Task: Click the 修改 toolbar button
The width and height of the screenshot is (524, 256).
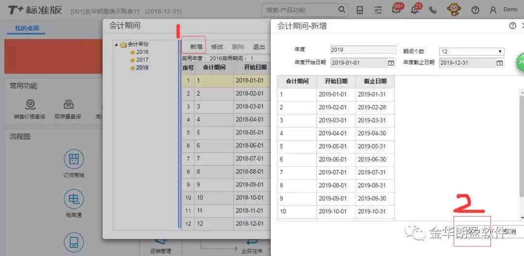Action: coord(217,47)
